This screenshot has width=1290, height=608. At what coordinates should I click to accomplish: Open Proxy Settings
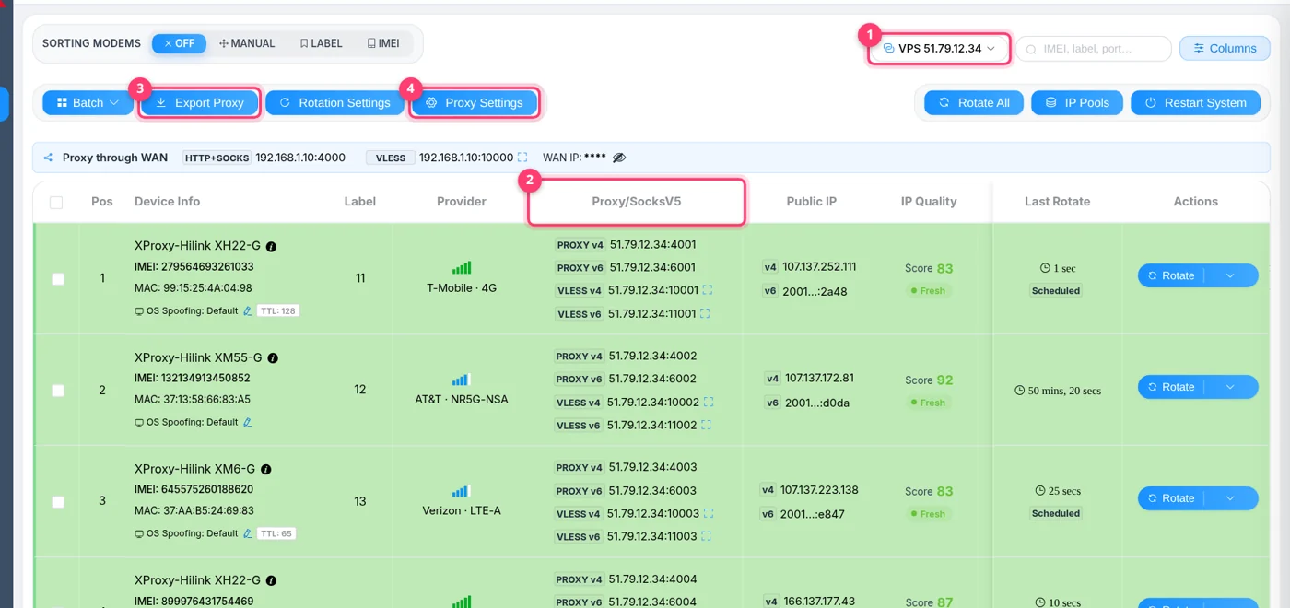[x=474, y=103]
